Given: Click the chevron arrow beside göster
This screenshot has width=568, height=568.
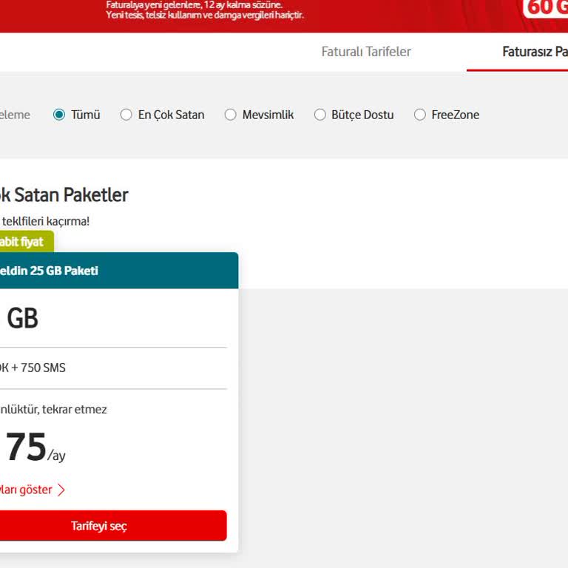Looking at the screenshot, I should point(61,490).
